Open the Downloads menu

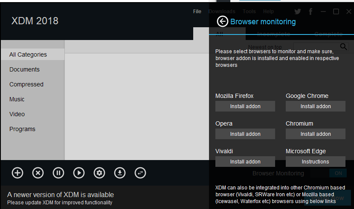[222, 11]
